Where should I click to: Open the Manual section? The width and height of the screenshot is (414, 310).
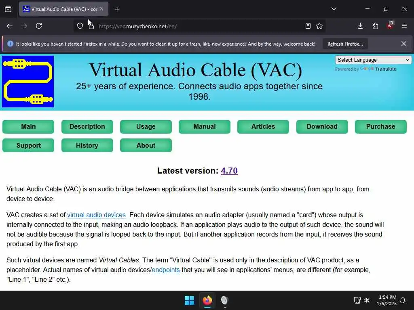(x=204, y=127)
